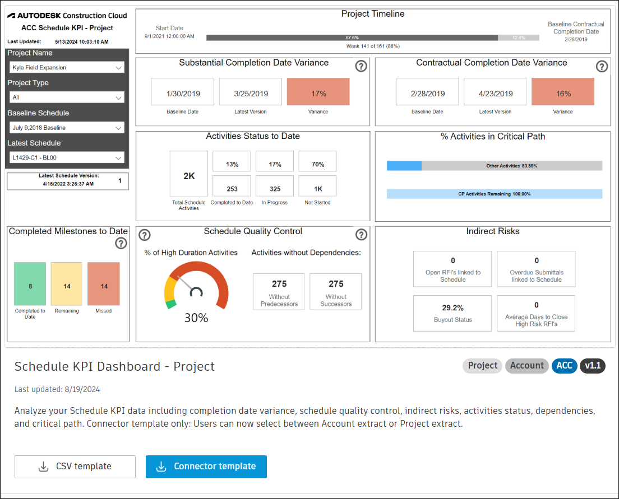619x499 pixels.
Task: Click download icon on CSV template button
Action: coord(43,467)
